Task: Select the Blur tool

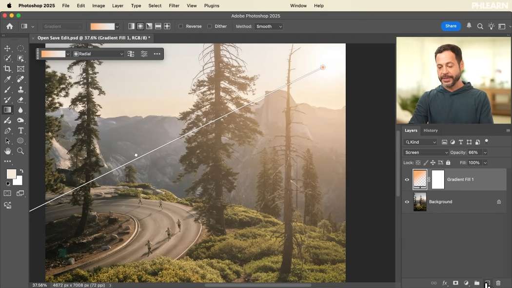Action: click(x=20, y=110)
